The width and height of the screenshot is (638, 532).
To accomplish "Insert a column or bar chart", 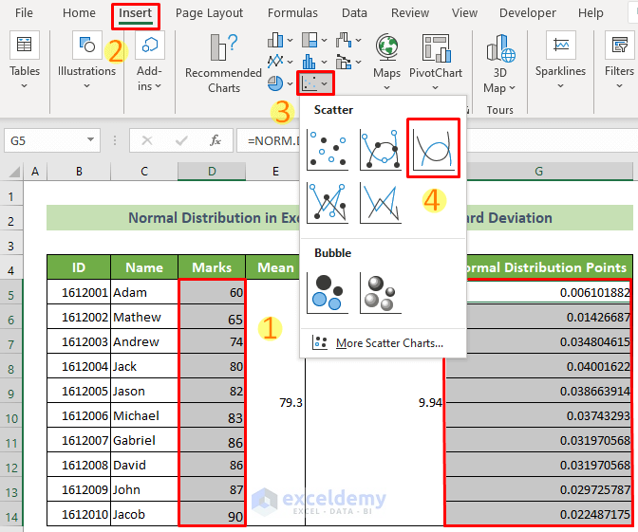I will (x=275, y=40).
